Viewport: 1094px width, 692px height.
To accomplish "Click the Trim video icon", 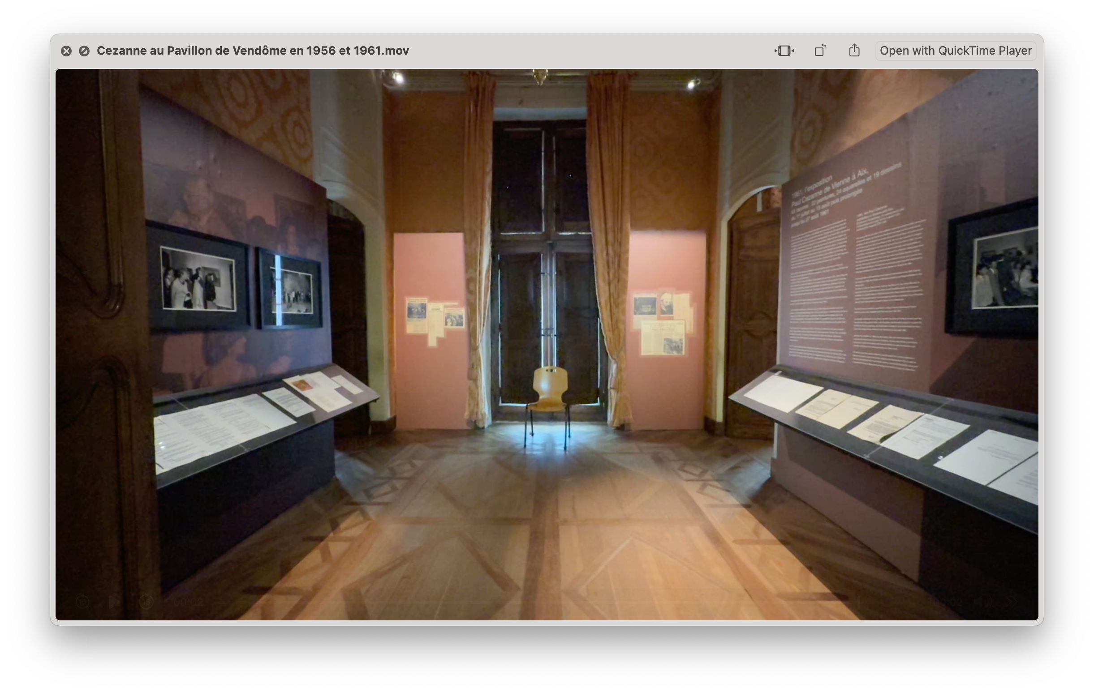I will [784, 51].
